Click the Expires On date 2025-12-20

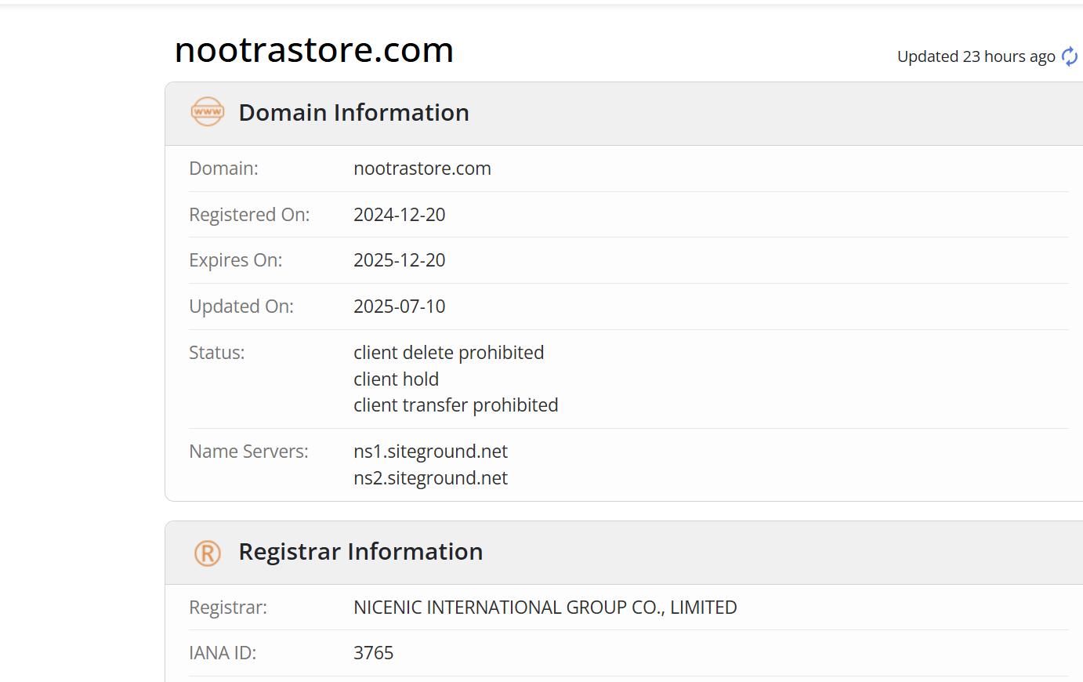399,260
